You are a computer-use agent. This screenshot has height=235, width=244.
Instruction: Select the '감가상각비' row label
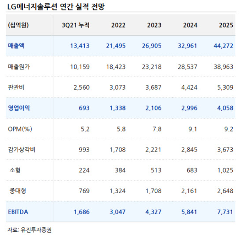click(21, 150)
